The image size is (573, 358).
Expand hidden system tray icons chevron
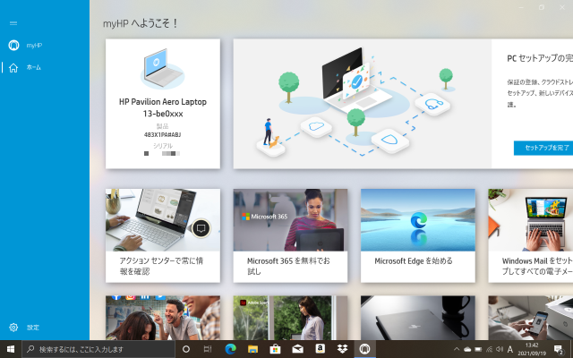tap(457, 349)
